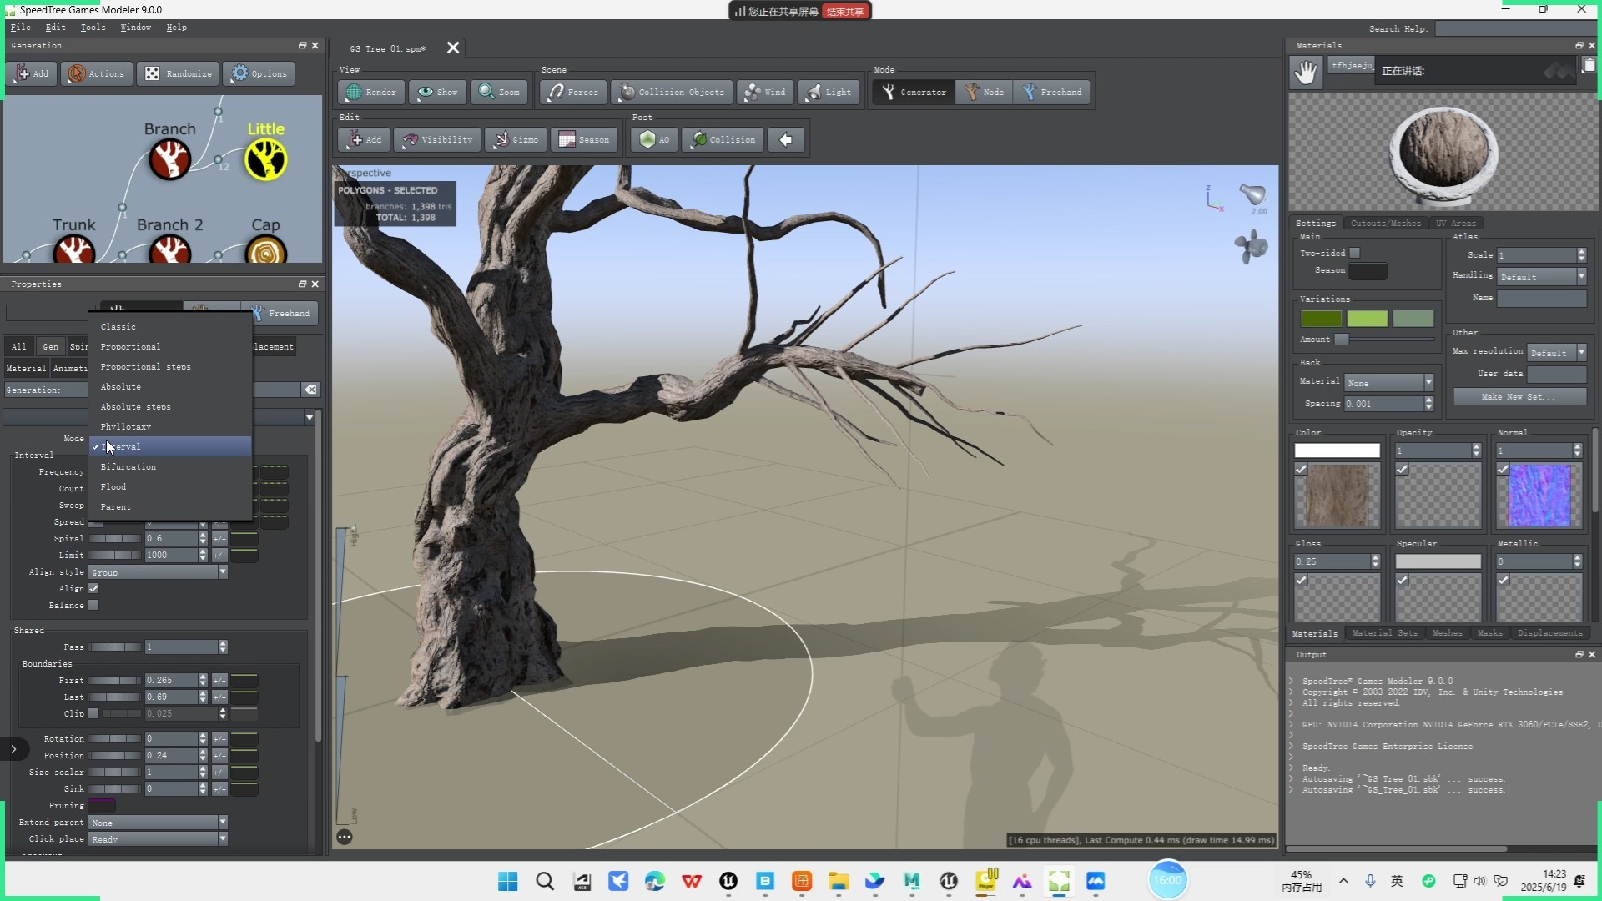Open the Extend parent dropdown
The width and height of the screenshot is (1602, 901).
[158, 823]
